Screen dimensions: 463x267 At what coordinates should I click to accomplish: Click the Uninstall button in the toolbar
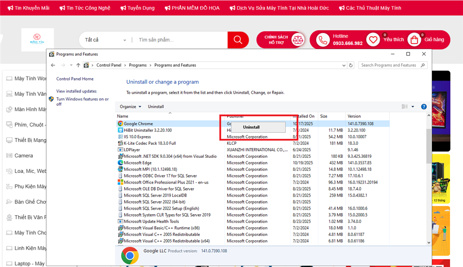156,106
